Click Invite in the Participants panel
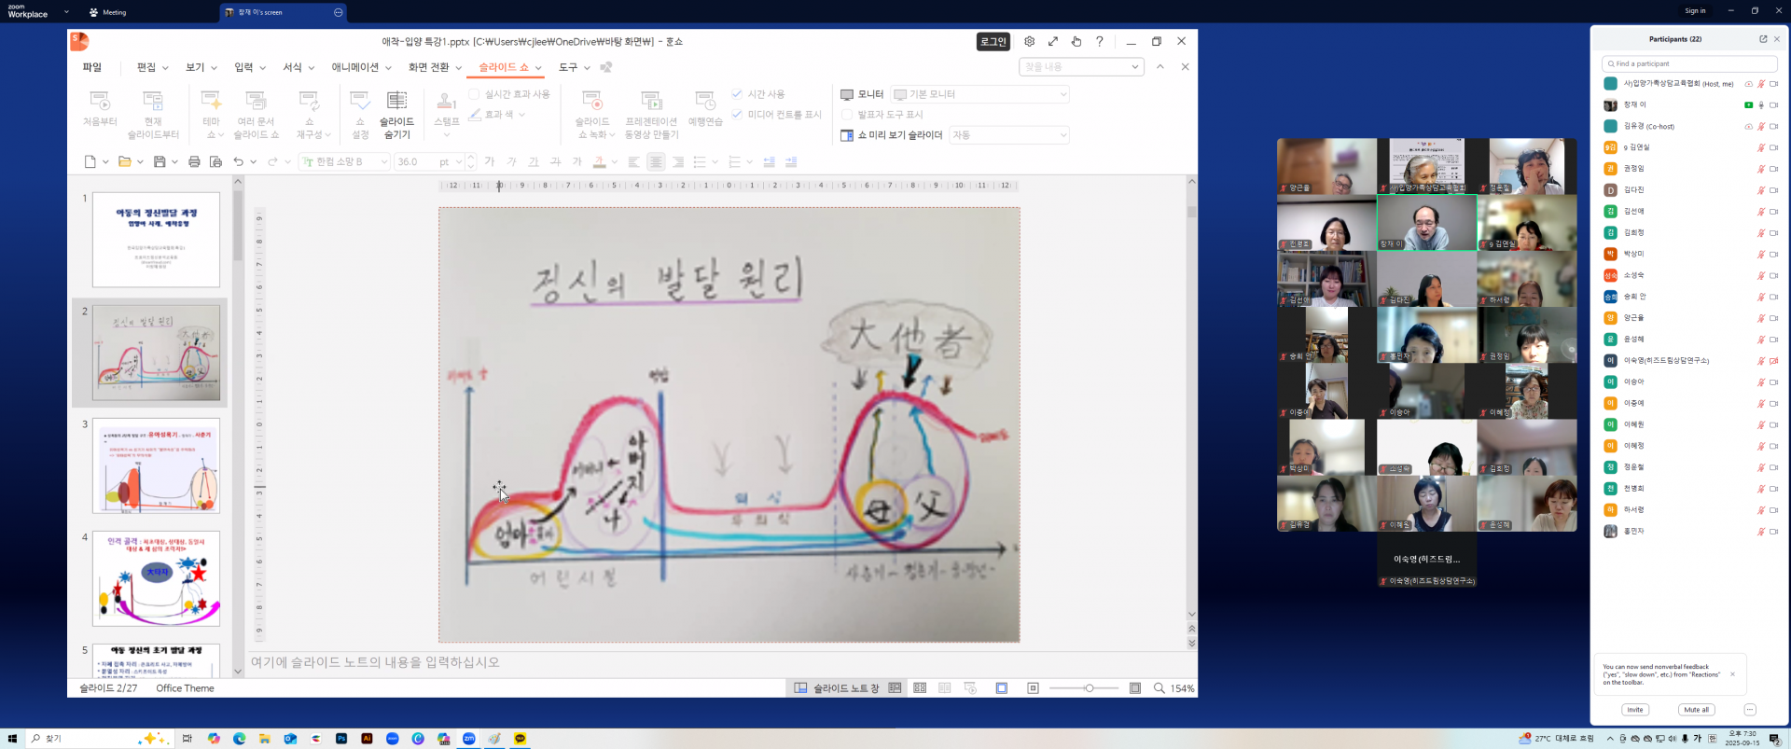 point(1635,710)
